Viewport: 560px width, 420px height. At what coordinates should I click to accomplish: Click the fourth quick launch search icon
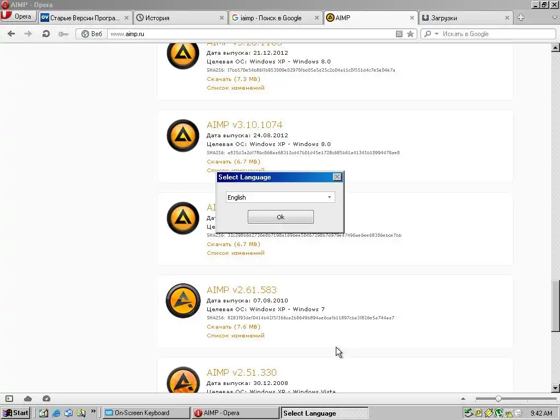[x=81, y=413]
